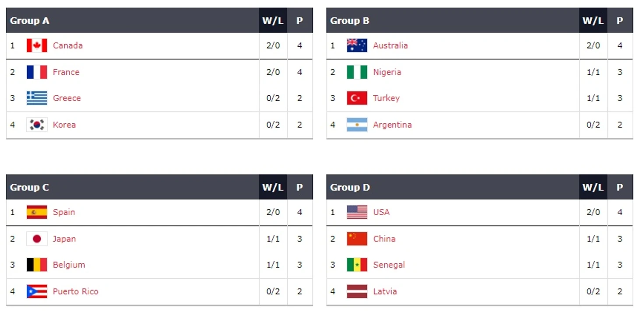Click the P column header in Group C
This screenshot has width=639, height=311.
300,187
